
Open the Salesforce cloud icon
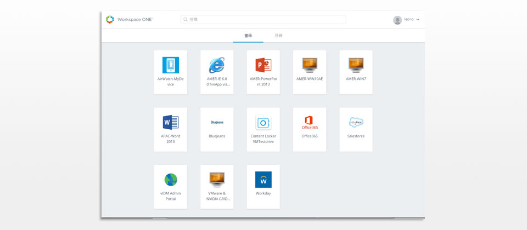[356, 122]
